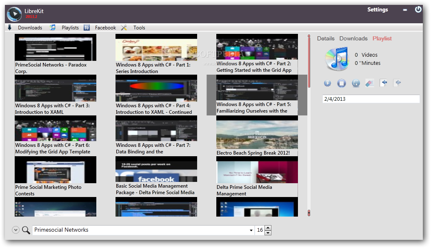Click the Facebook fb icon in menu bar
This screenshot has width=431, height=248.
coord(87,27)
